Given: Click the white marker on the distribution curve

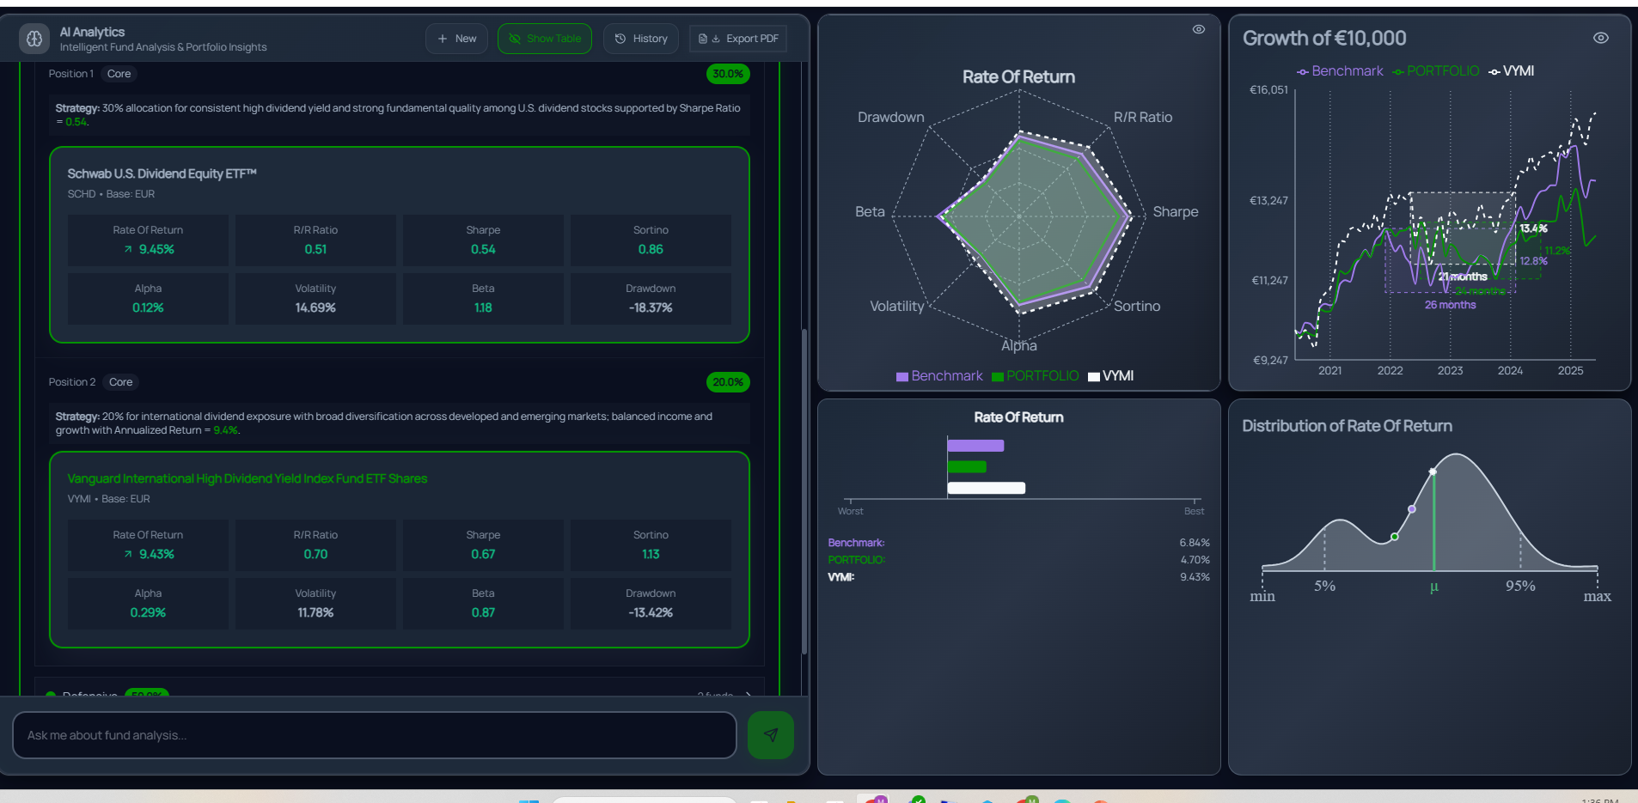Looking at the screenshot, I should (1433, 471).
